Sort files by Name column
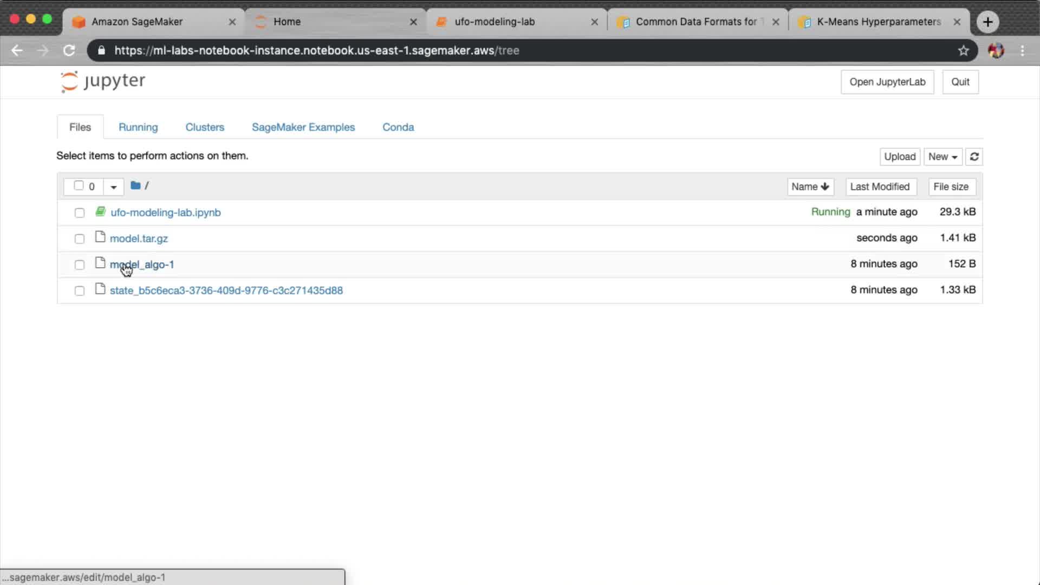 [810, 187]
